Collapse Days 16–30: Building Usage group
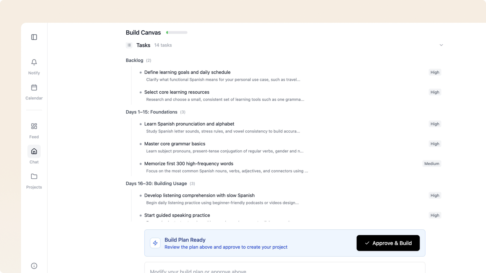Screen dimensions: 486x273 pos(160,184)
